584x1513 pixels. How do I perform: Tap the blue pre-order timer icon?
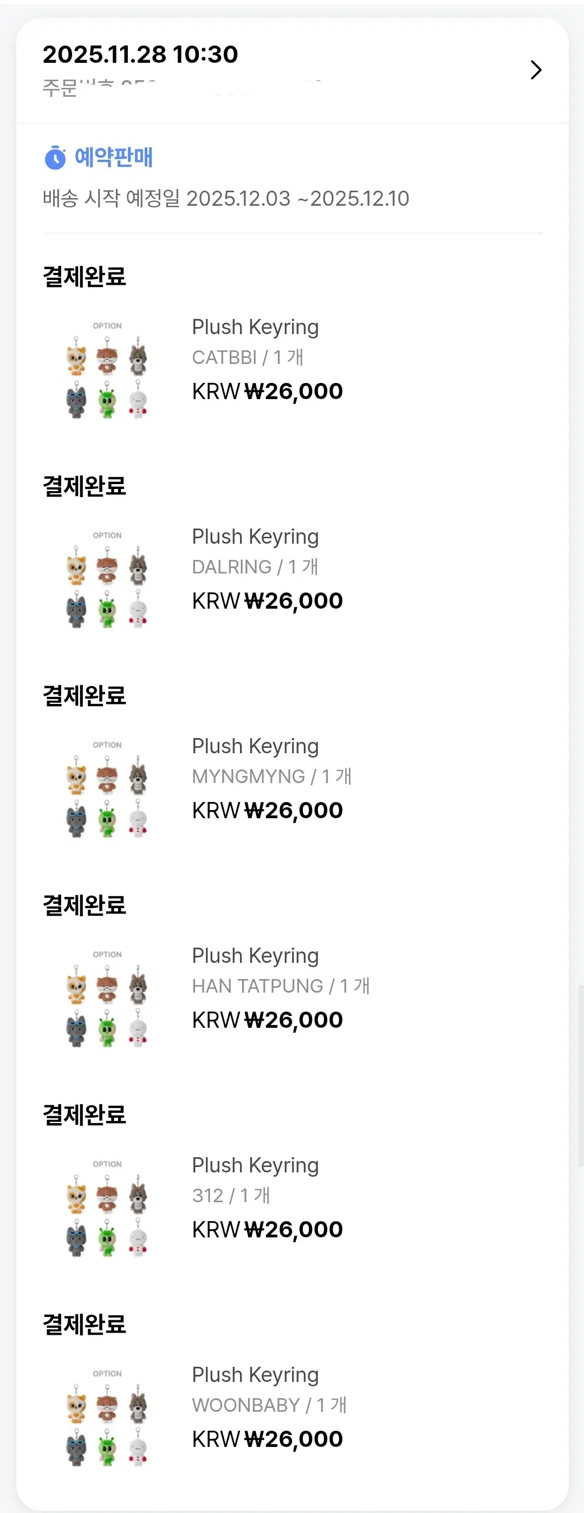click(55, 158)
